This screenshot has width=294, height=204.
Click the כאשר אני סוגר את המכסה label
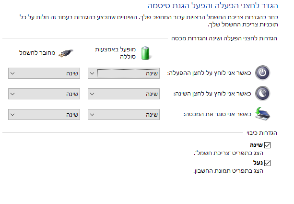click(x=217, y=114)
